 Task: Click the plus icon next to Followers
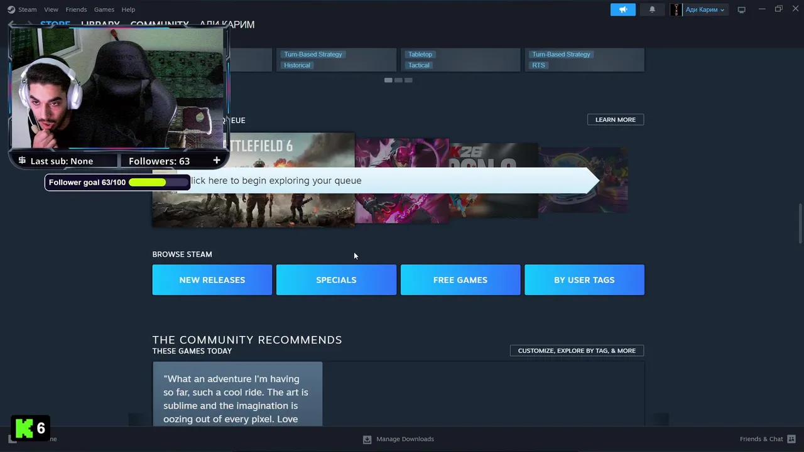(x=217, y=161)
